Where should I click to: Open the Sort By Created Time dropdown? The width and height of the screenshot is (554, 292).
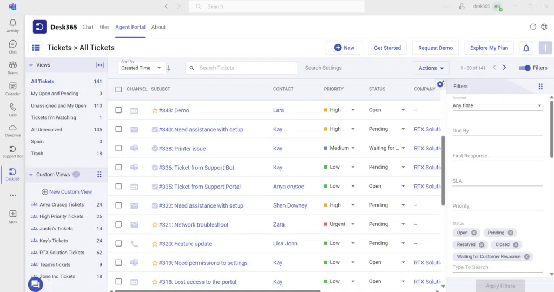(142, 68)
